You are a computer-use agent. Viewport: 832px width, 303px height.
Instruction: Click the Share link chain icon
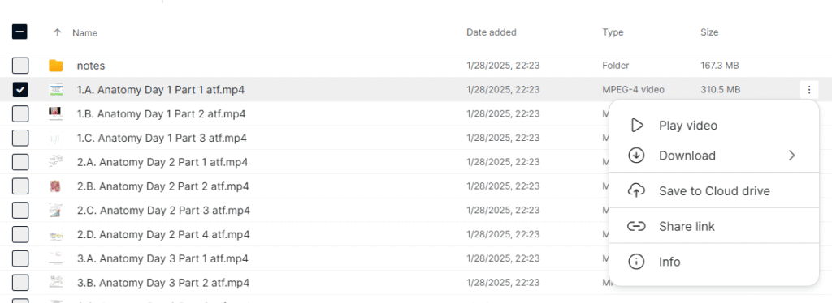pyautogui.click(x=636, y=226)
